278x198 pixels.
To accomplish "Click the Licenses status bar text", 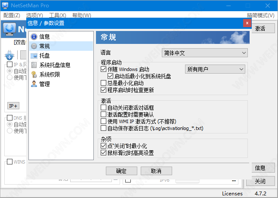I will (x=232, y=194).
